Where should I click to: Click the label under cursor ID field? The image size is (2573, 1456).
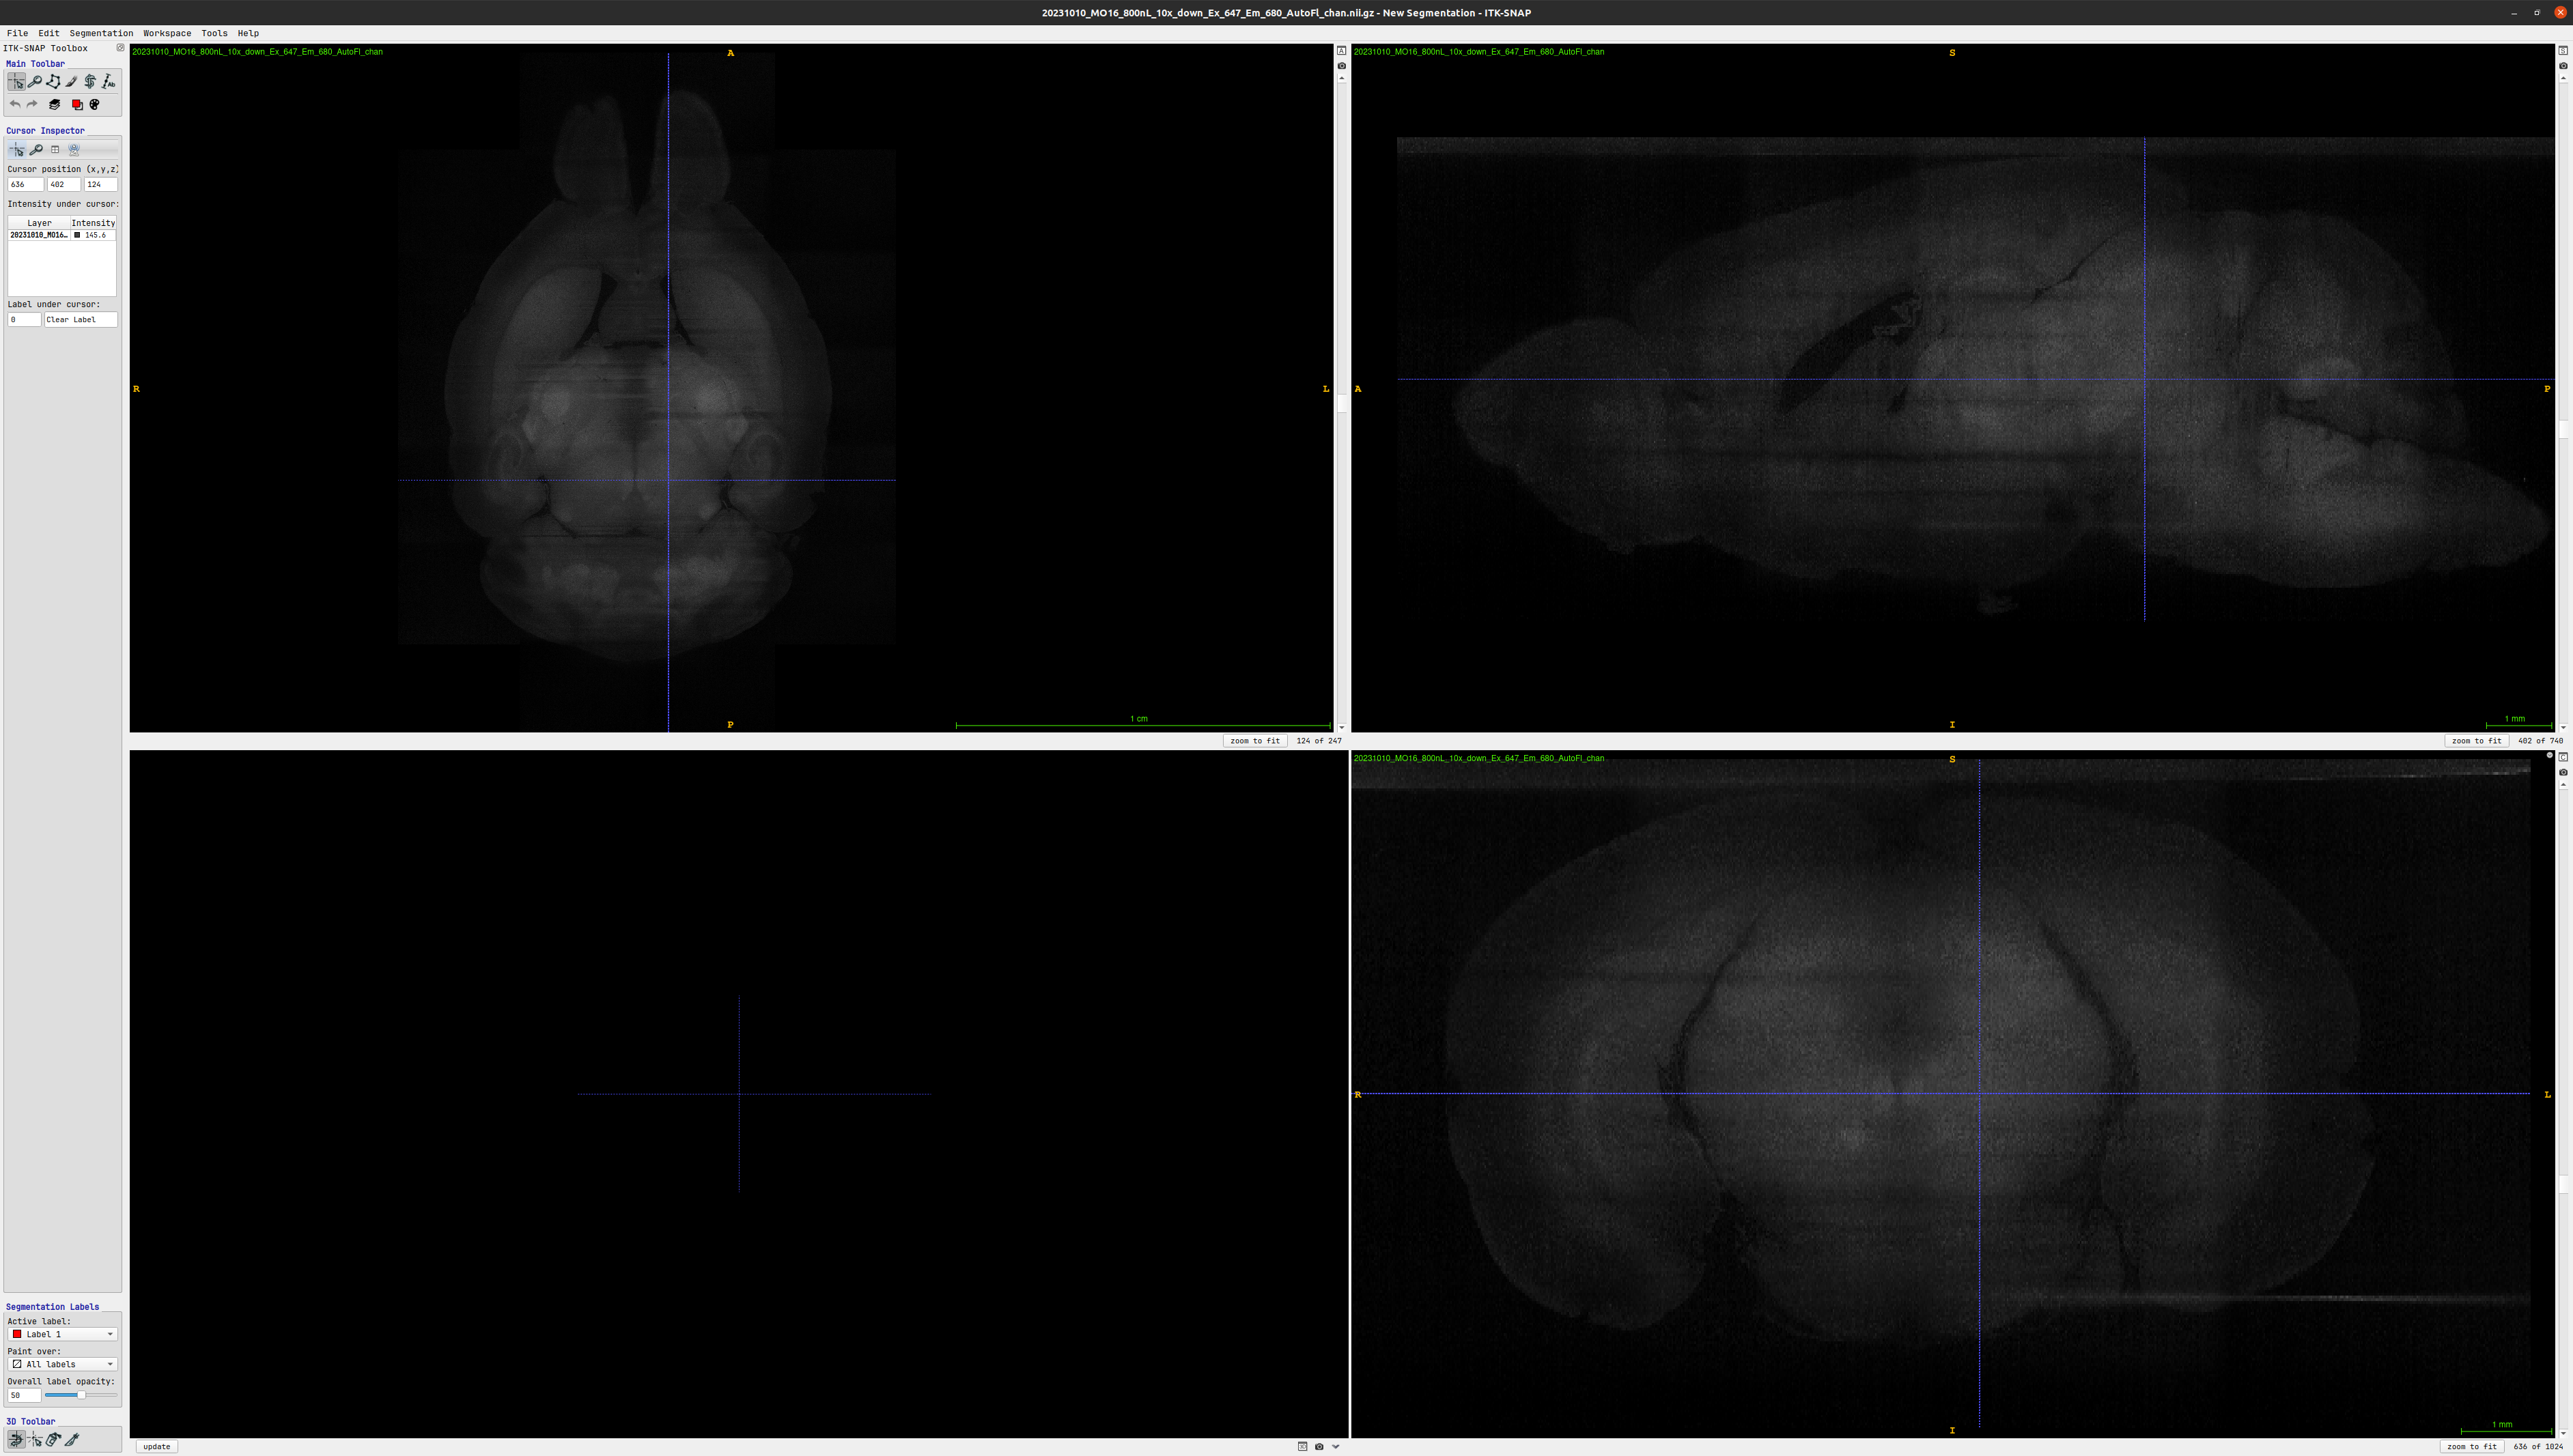[x=24, y=320]
